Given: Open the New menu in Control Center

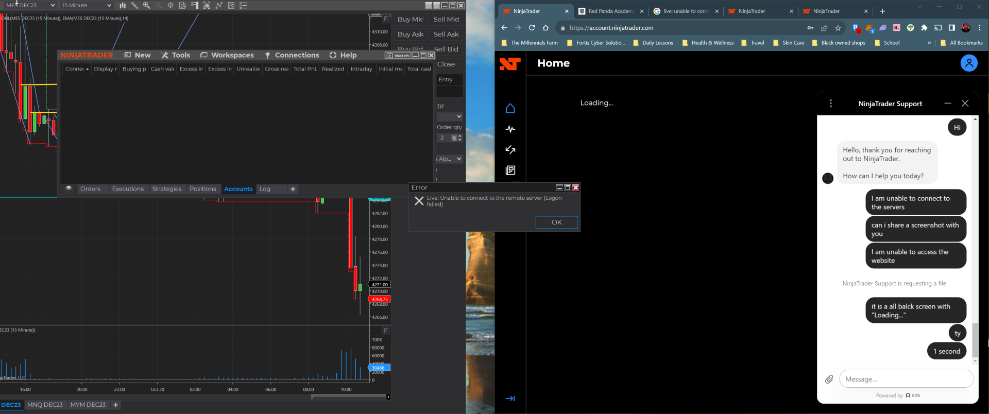Looking at the screenshot, I should pos(138,55).
